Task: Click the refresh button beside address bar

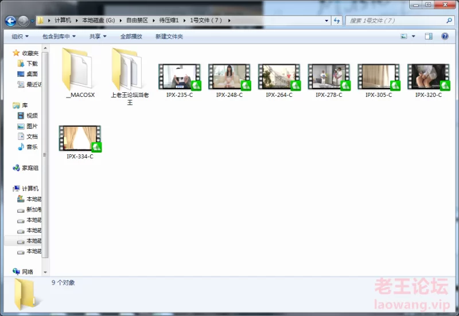Action: pyautogui.click(x=338, y=21)
